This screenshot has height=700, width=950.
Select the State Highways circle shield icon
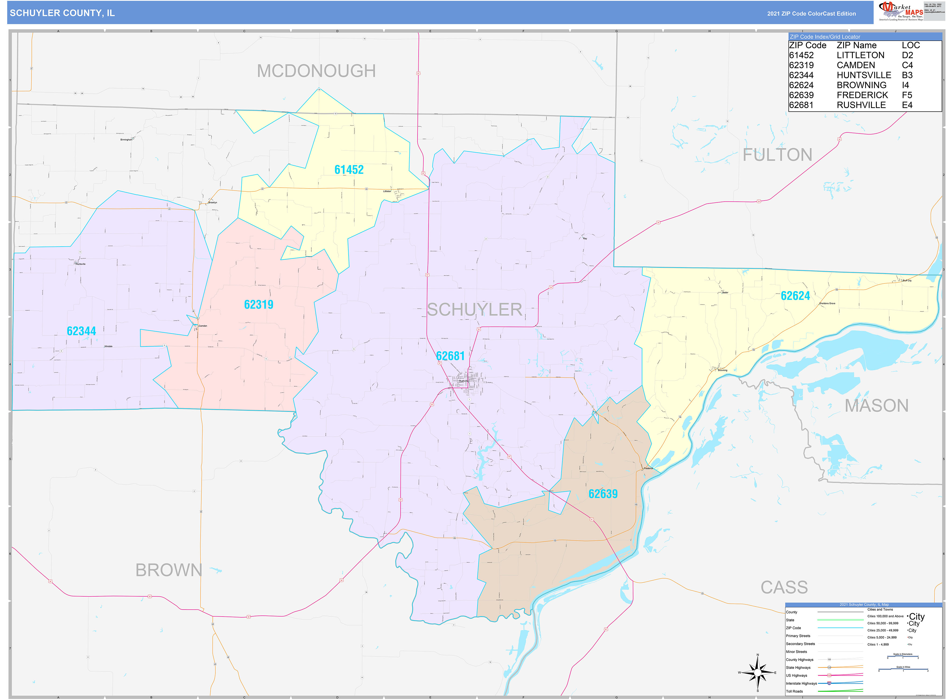tap(829, 667)
